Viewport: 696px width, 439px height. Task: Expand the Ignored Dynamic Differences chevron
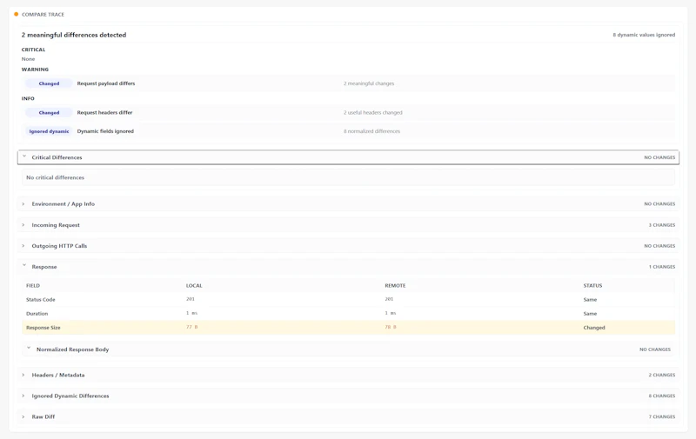click(23, 396)
